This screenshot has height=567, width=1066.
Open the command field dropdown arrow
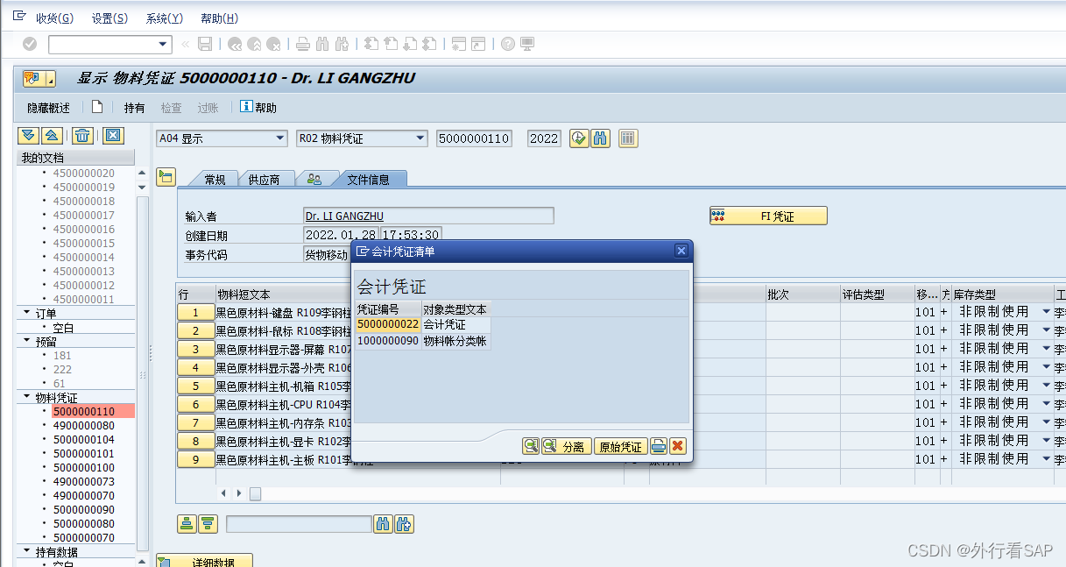coord(164,44)
